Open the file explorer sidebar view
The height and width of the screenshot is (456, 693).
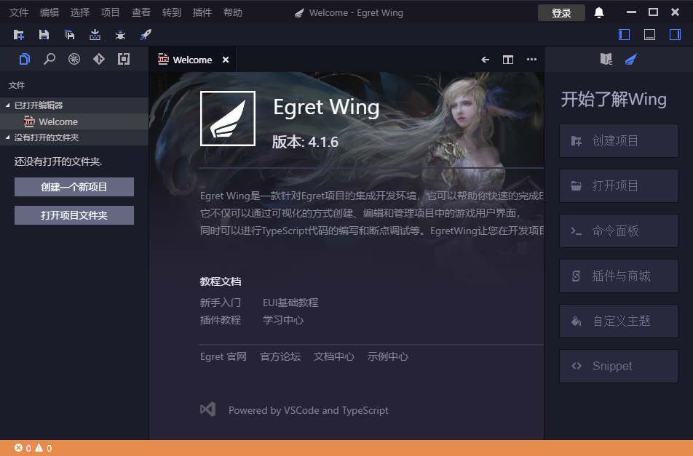coord(25,59)
